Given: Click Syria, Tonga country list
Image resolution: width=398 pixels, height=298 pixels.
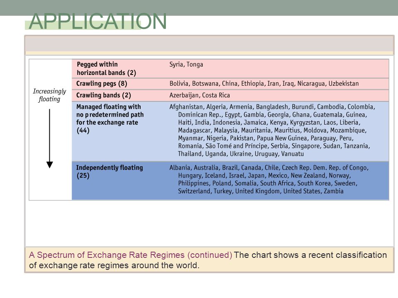Looking at the screenshot, I should 186,65.
